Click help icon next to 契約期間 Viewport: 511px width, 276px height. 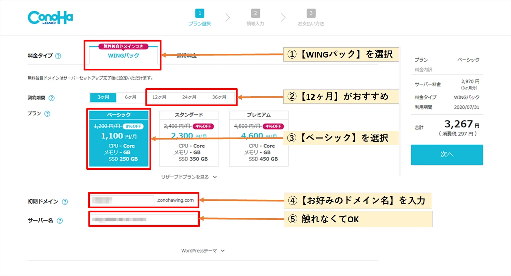point(52,98)
